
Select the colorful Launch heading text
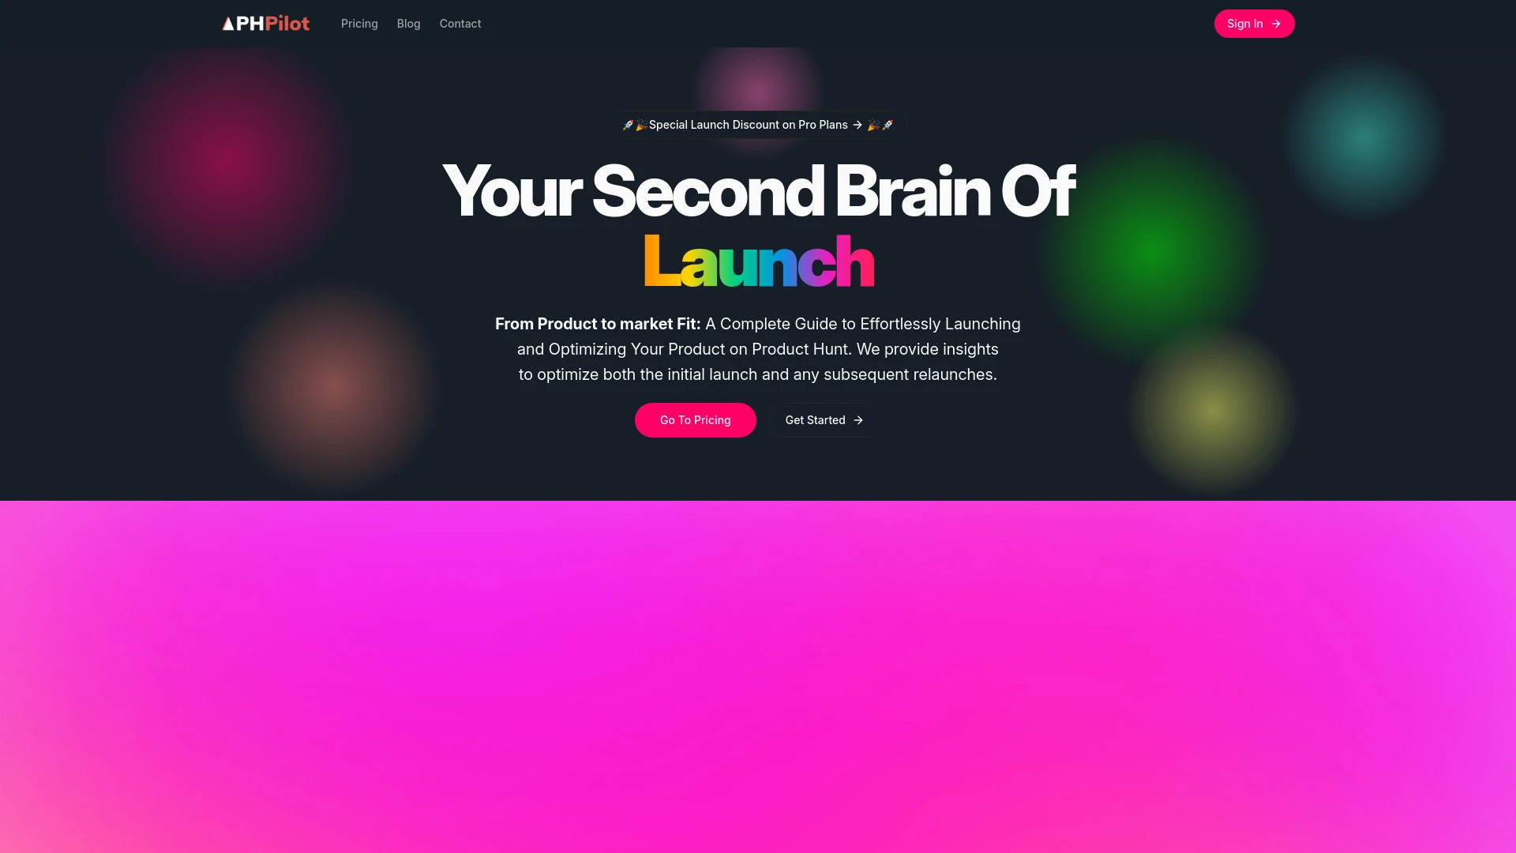[758, 261]
